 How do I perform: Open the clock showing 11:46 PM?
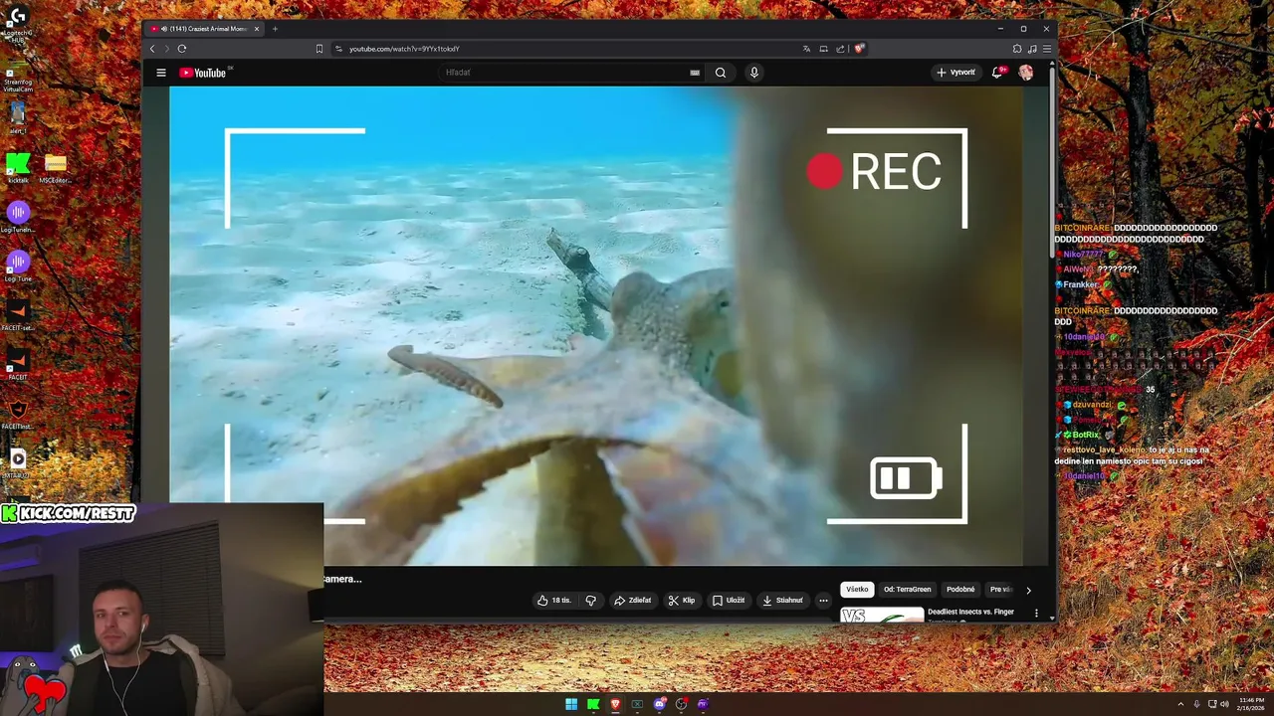(x=1251, y=704)
